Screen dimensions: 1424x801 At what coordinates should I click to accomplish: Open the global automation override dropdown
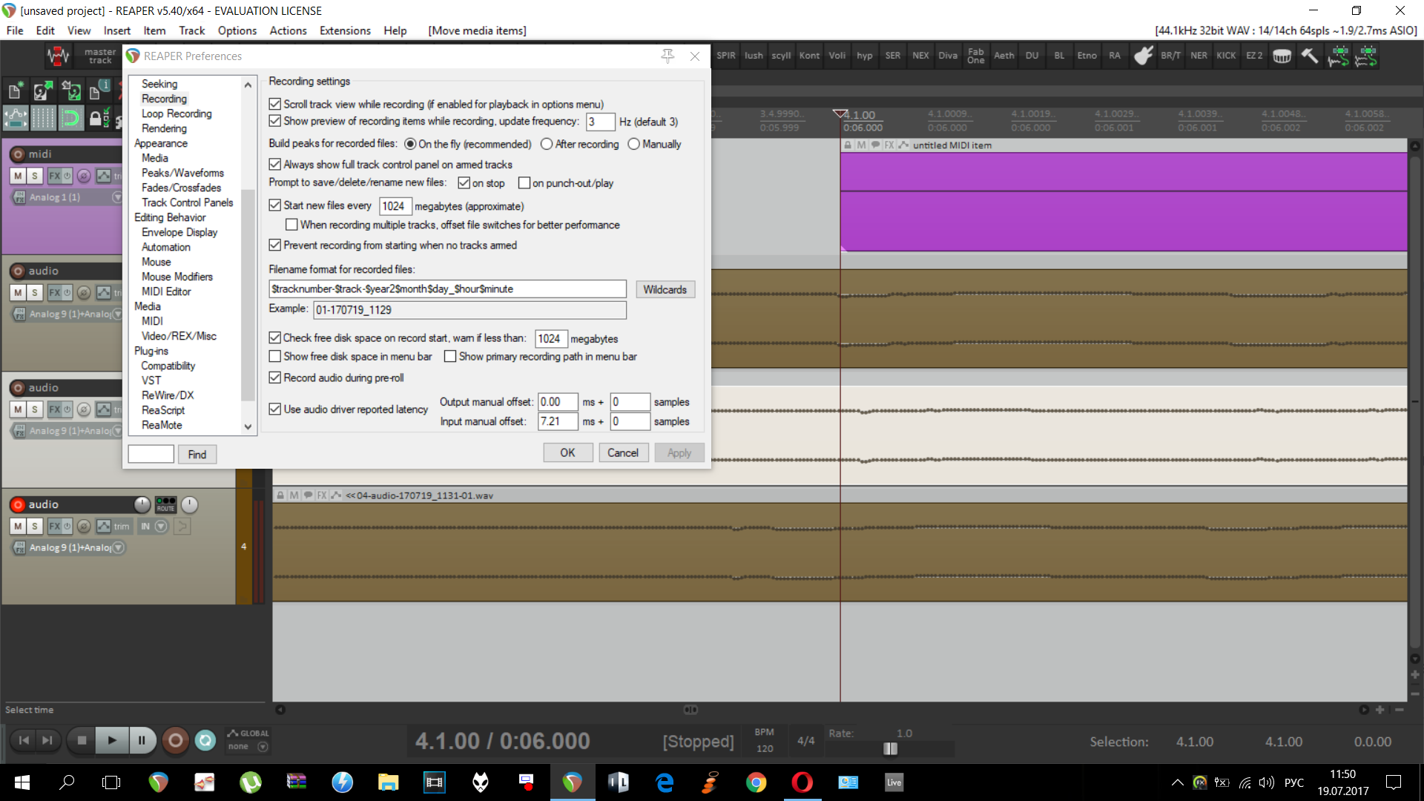[262, 747]
